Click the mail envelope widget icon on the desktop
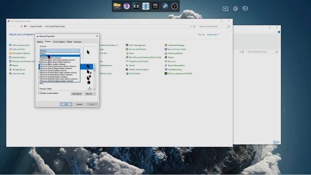The height and width of the screenshot is (175, 311). (x=245, y=9)
